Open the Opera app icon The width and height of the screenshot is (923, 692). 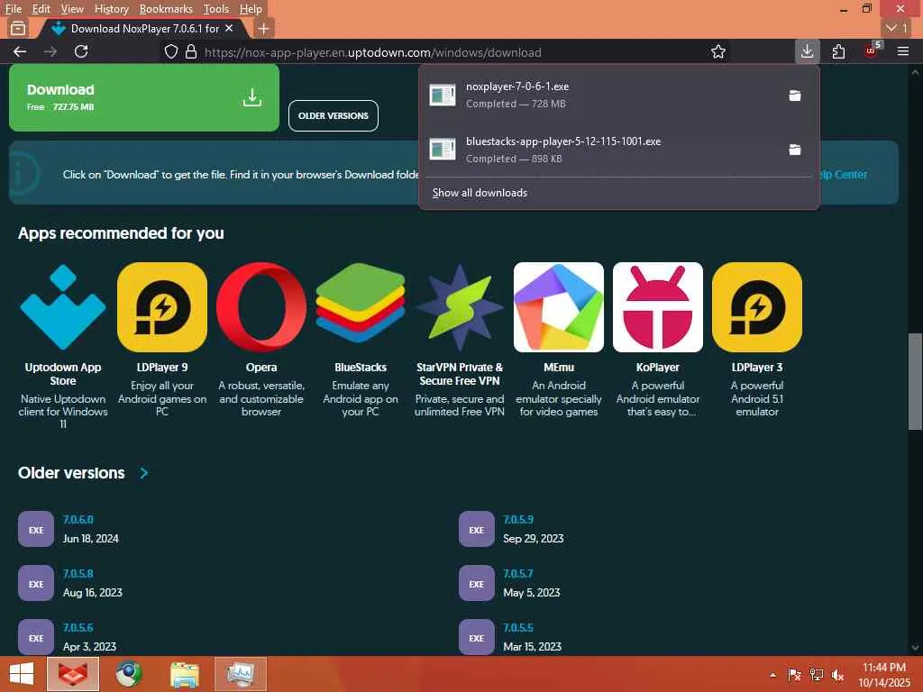(x=260, y=307)
